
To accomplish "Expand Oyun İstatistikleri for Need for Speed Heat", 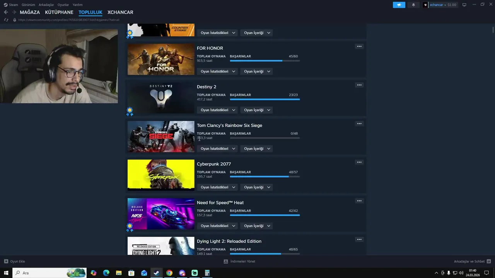I will [x=218, y=226].
